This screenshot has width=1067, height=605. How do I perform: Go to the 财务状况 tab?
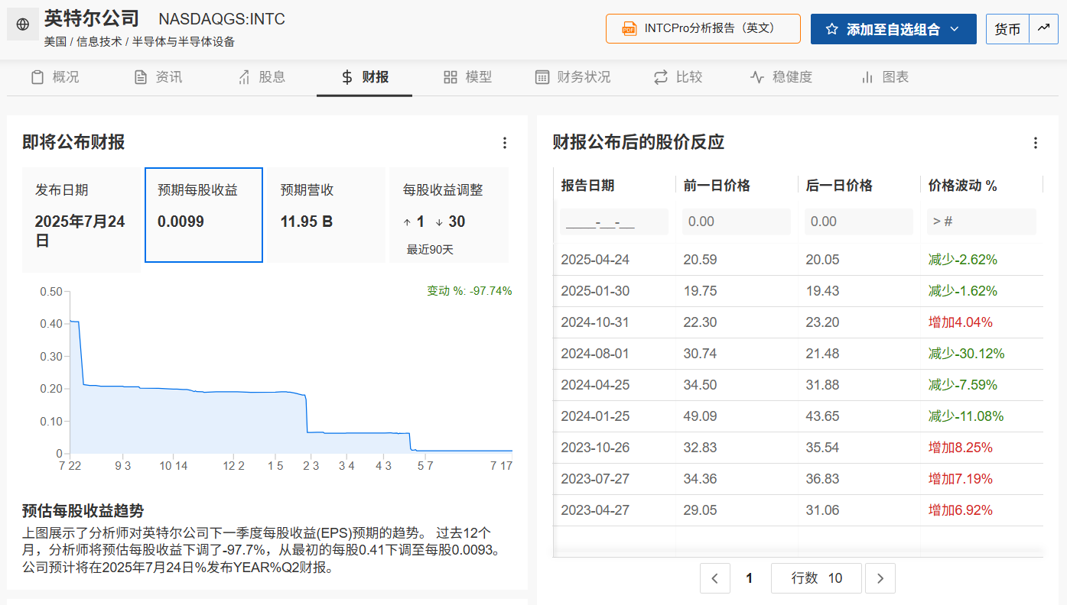point(573,77)
